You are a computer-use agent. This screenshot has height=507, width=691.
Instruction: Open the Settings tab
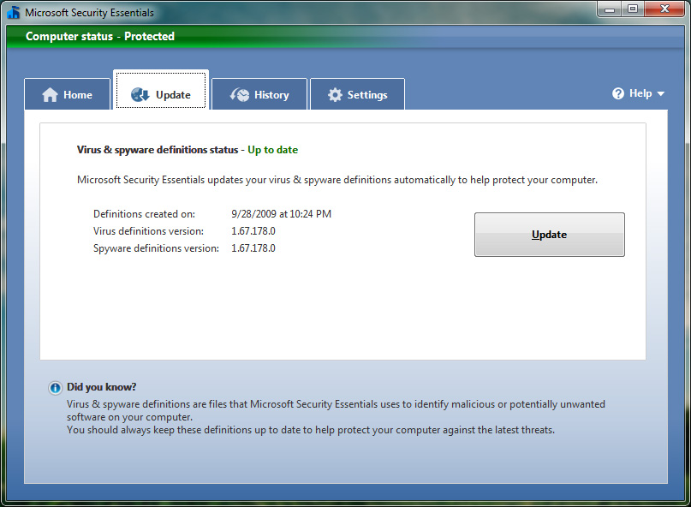click(x=357, y=94)
